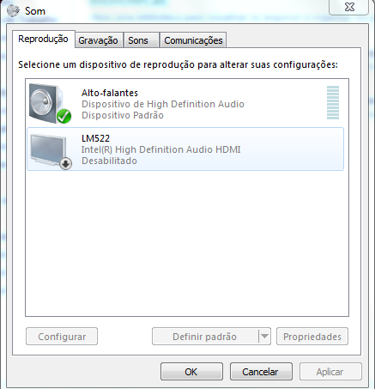This screenshot has height=389, width=375.
Task: Select the Alto-falantes device name text
Action: (110, 93)
